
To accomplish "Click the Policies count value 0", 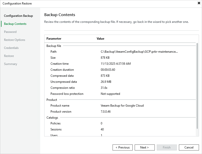I will pyautogui.click(x=102, y=123).
